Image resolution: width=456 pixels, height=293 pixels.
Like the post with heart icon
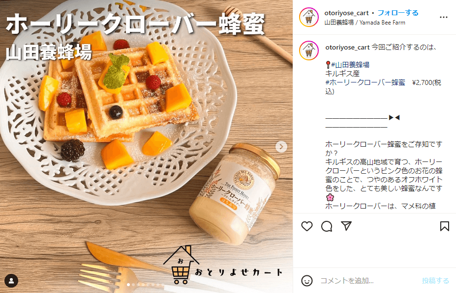click(x=307, y=226)
